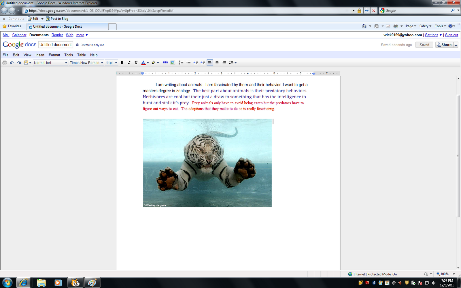Click the Share button
The image size is (461, 288).
point(444,45)
